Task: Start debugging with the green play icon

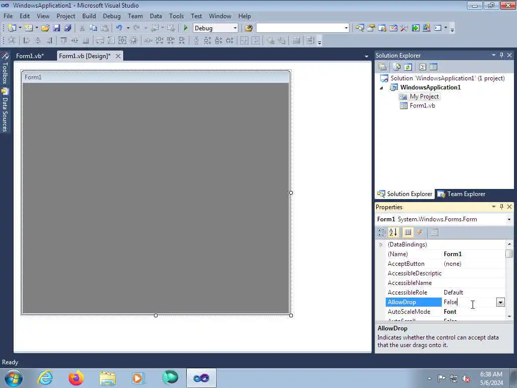Action: (x=186, y=28)
